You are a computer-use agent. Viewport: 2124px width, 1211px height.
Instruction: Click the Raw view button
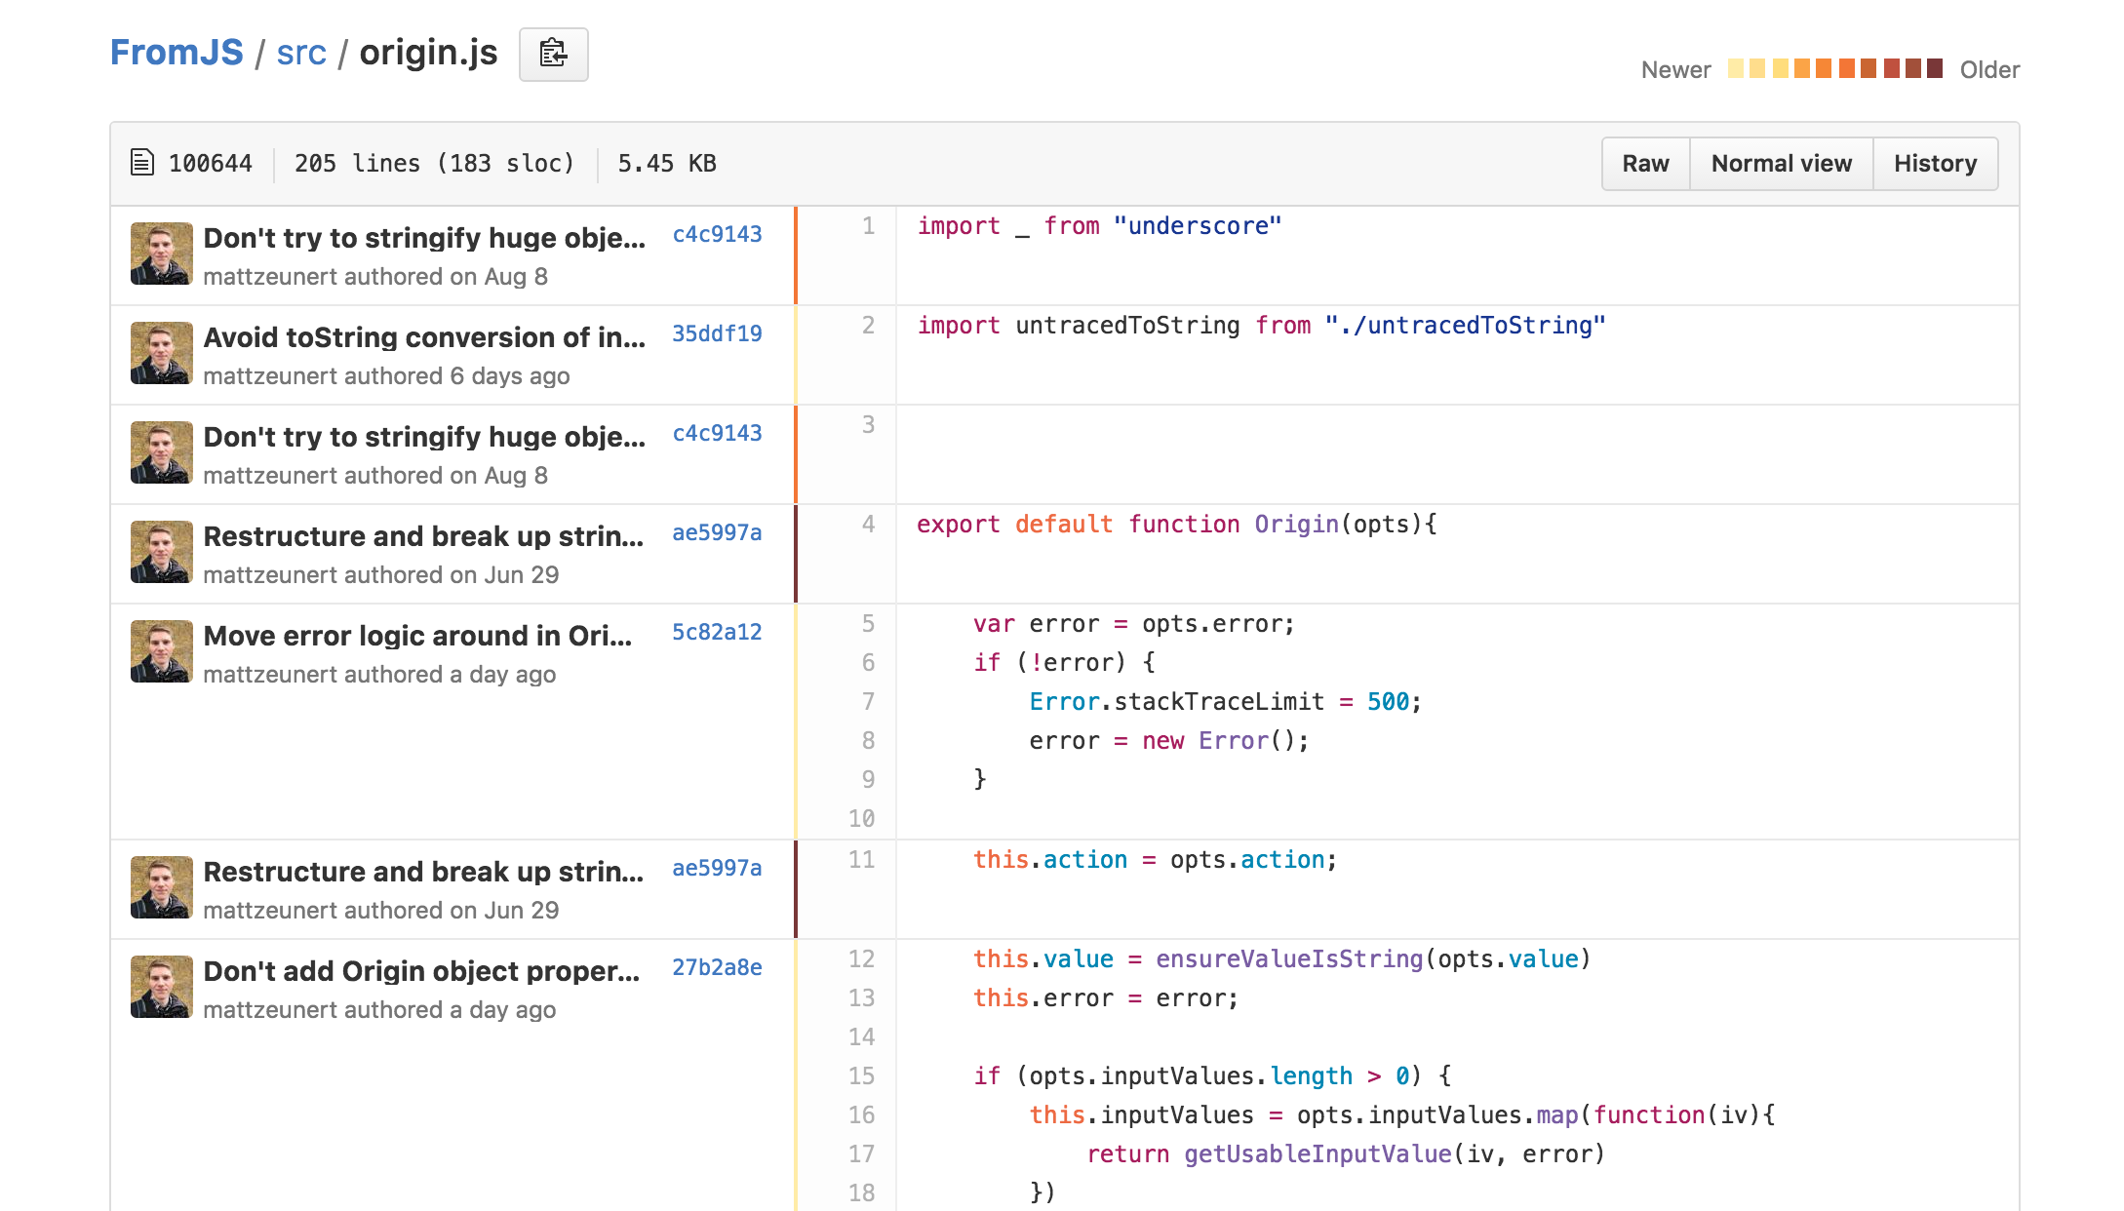[1644, 162]
